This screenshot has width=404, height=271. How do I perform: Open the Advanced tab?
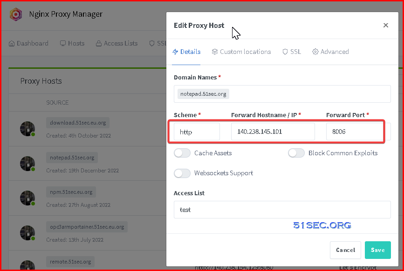coord(330,52)
